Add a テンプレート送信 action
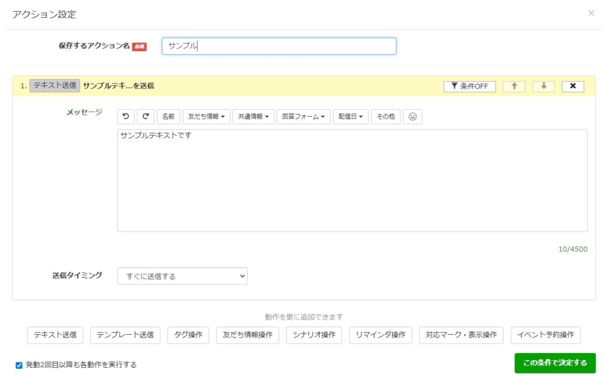Viewport: 604px width, 386px height. point(125,335)
